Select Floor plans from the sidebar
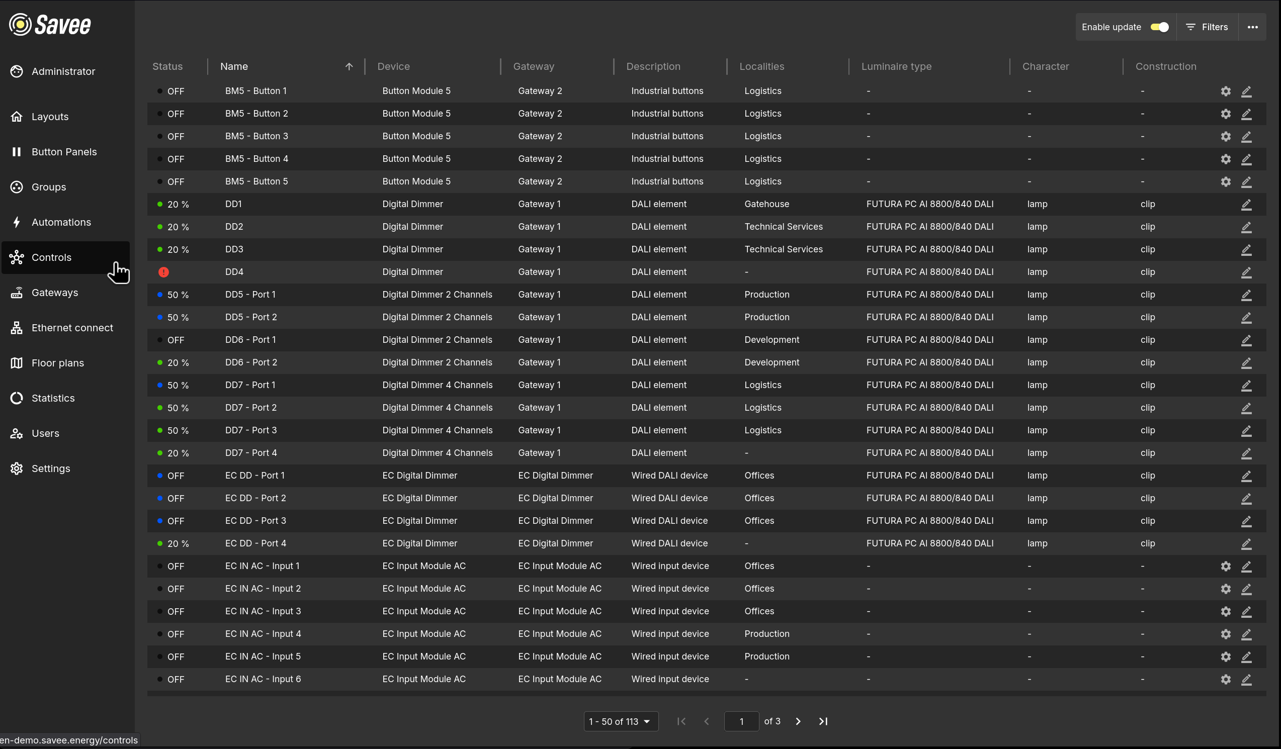The width and height of the screenshot is (1281, 749). pos(57,362)
